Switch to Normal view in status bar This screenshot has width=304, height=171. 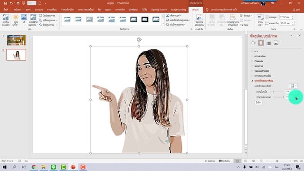(x=237, y=161)
